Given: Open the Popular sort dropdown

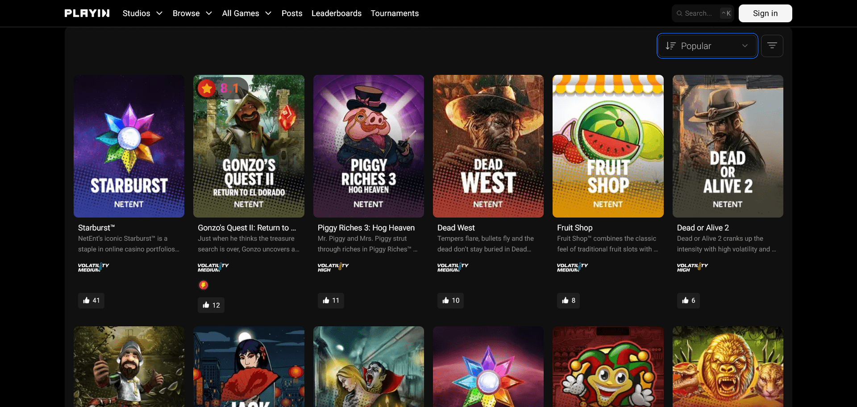Looking at the screenshot, I should tap(707, 46).
